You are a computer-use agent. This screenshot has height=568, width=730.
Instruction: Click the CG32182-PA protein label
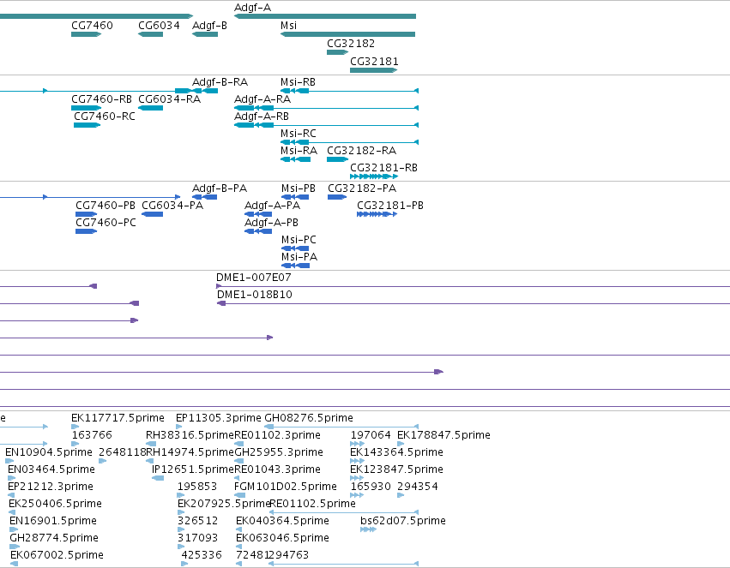[362, 188]
